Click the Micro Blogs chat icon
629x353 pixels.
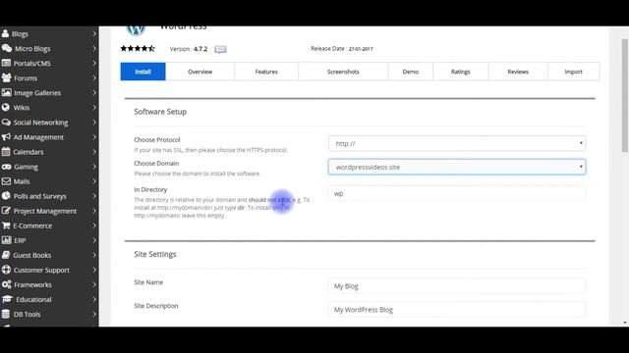[x=7, y=48]
